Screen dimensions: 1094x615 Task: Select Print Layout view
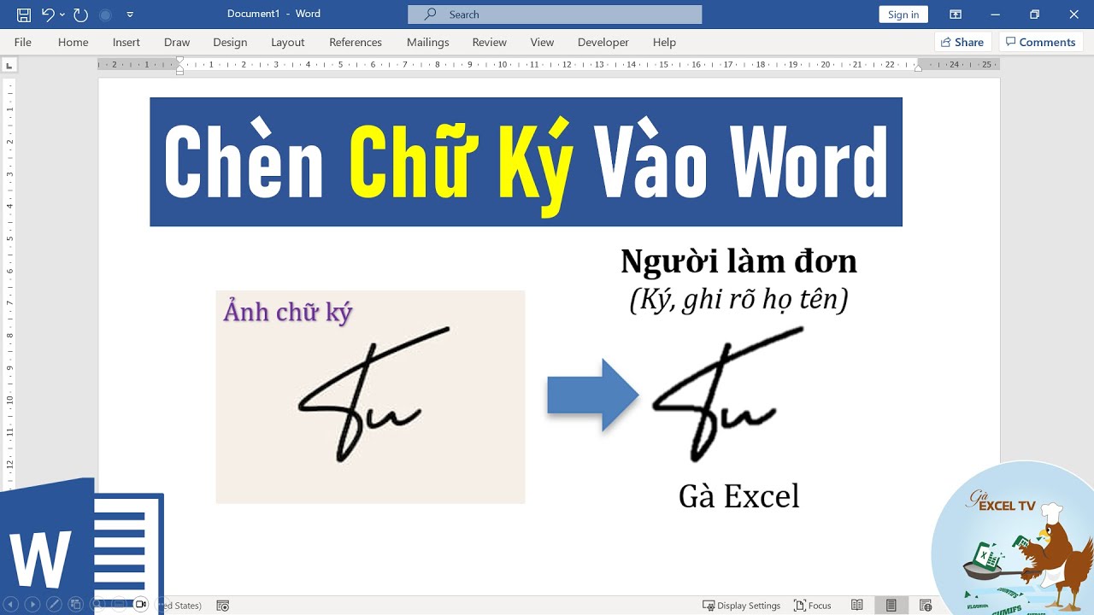coord(891,606)
